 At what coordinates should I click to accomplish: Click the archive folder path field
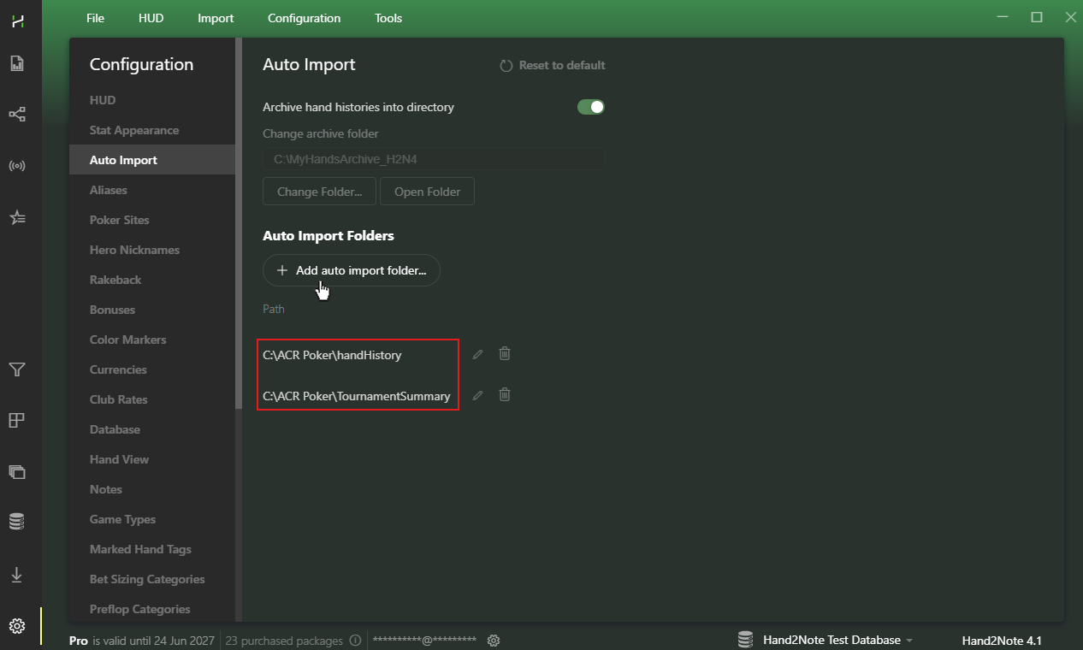pos(434,159)
